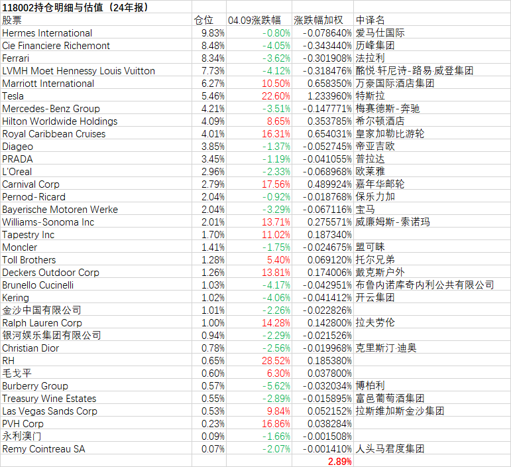Select the Ferrari stock name cell
The image size is (511, 467).
click(96, 58)
